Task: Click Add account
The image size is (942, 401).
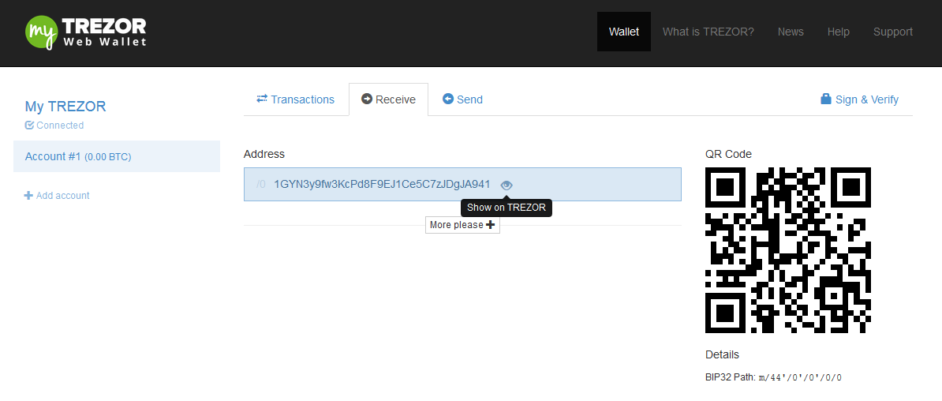Action: point(57,196)
